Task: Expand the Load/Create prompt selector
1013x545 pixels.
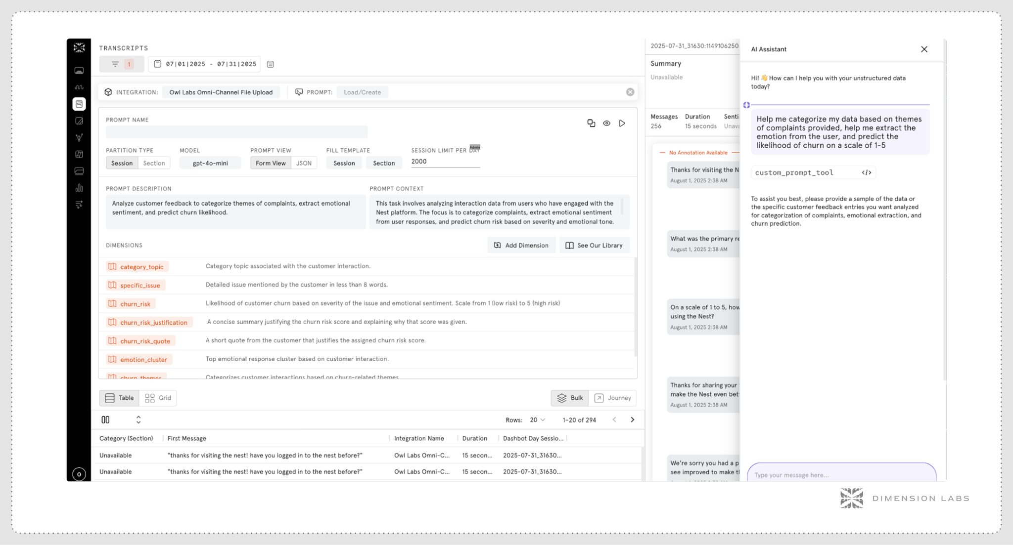Action: tap(362, 92)
